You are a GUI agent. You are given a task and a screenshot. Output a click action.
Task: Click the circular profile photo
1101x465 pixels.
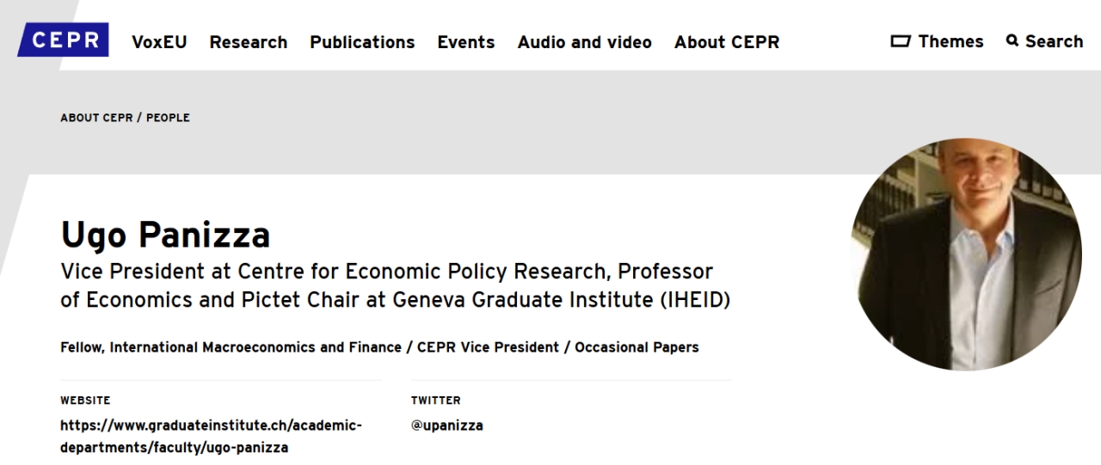point(966,254)
